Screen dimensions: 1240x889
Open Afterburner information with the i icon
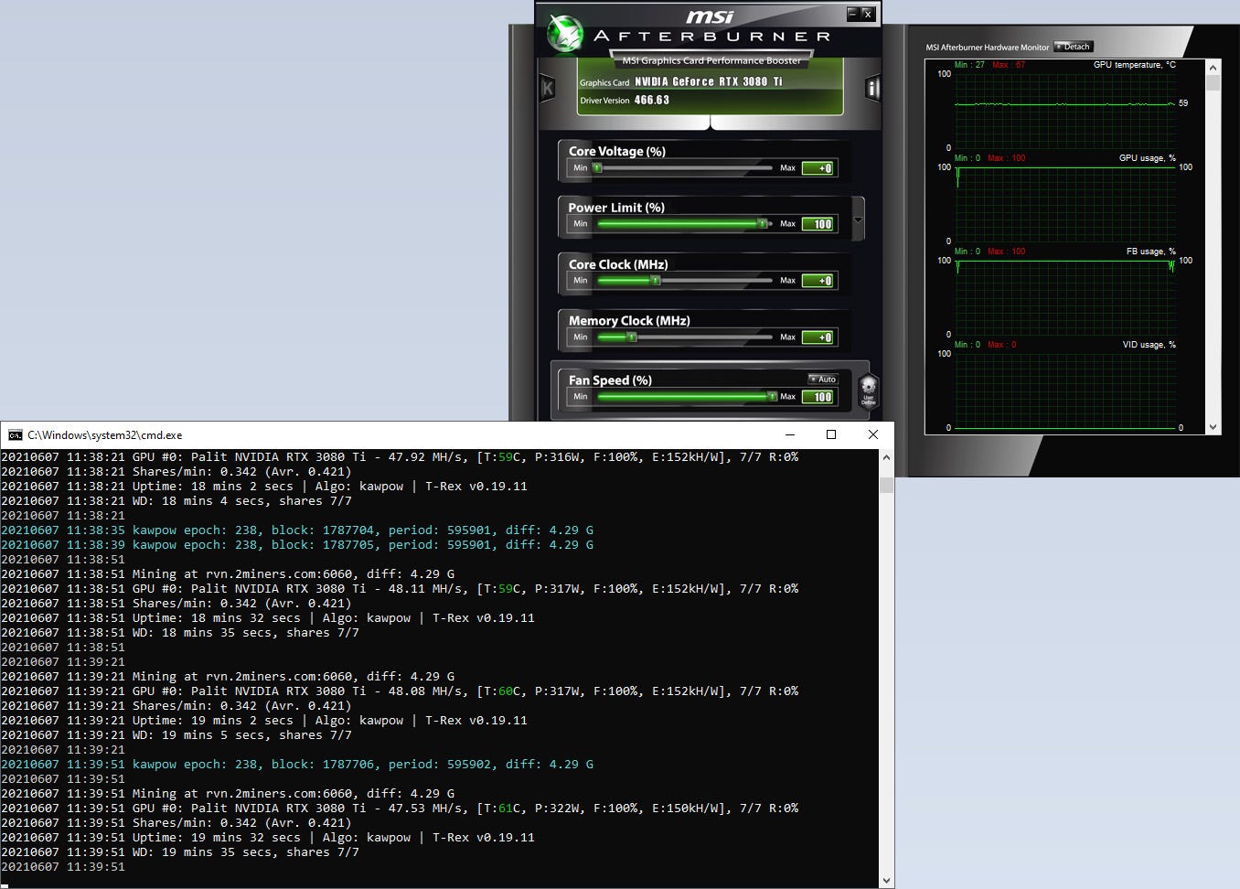871,88
